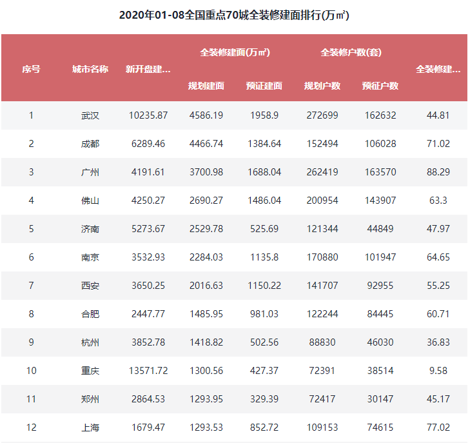This screenshot has width=468, height=443.
Task: Select the 郑州 city cell
Action: tap(90, 399)
